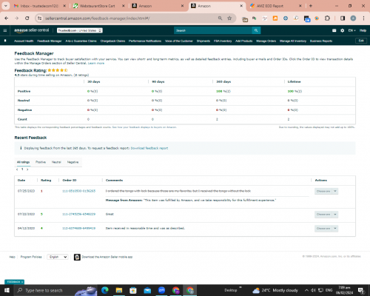Click the search magnifier button in Seller Central
Screen dimensions: 370x296
tap(256, 30)
